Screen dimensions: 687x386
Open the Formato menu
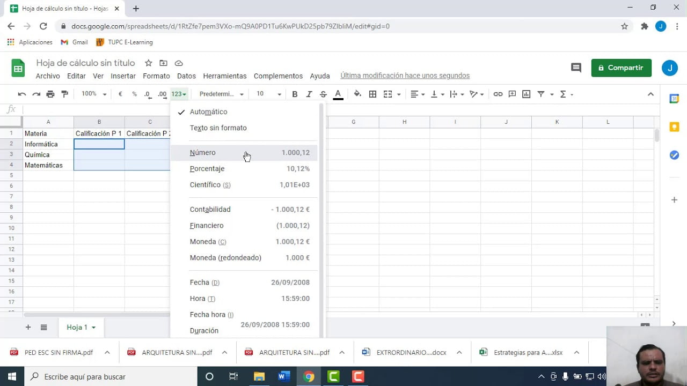click(x=156, y=76)
